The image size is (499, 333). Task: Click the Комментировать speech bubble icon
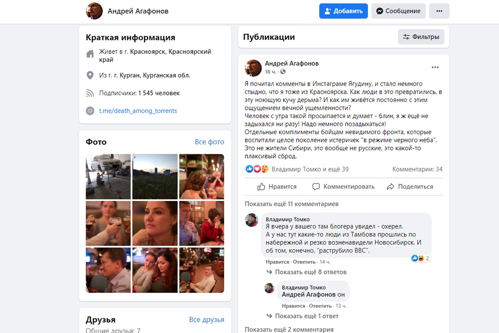(316, 187)
